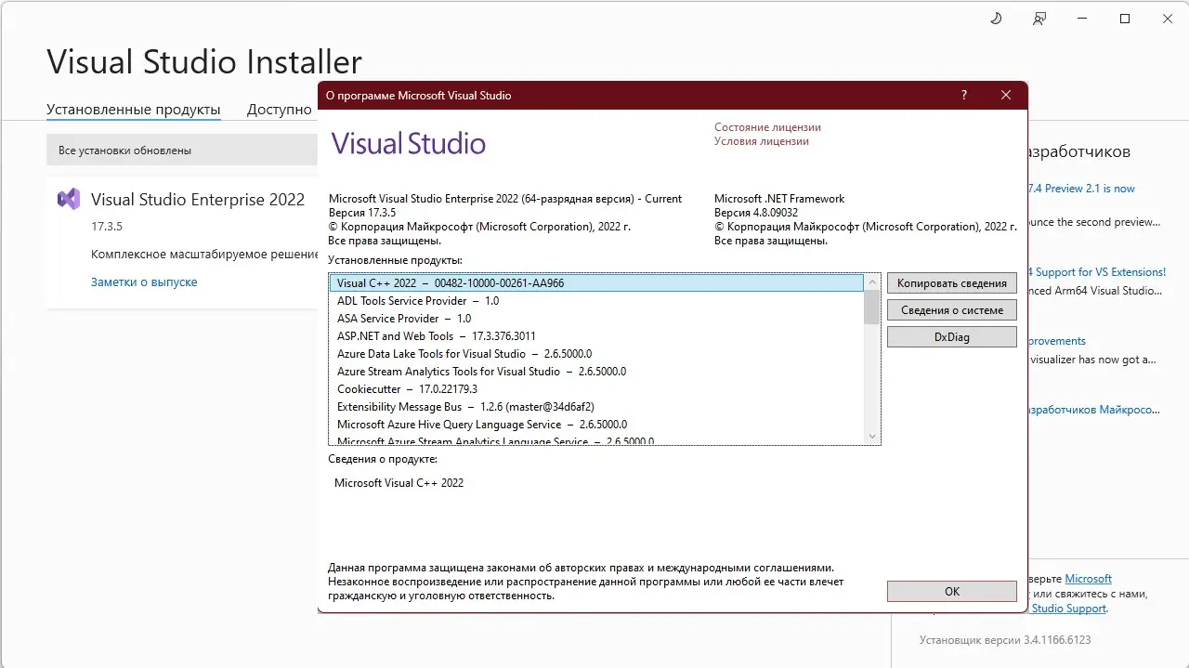Open Заметки о выпуске link
This screenshot has width=1189, height=668.
click(x=144, y=282)
